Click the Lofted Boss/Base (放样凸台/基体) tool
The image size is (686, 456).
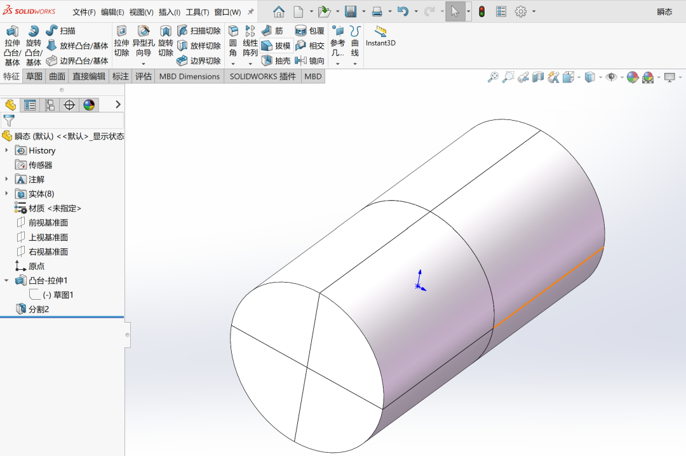(x=77, y=46)
